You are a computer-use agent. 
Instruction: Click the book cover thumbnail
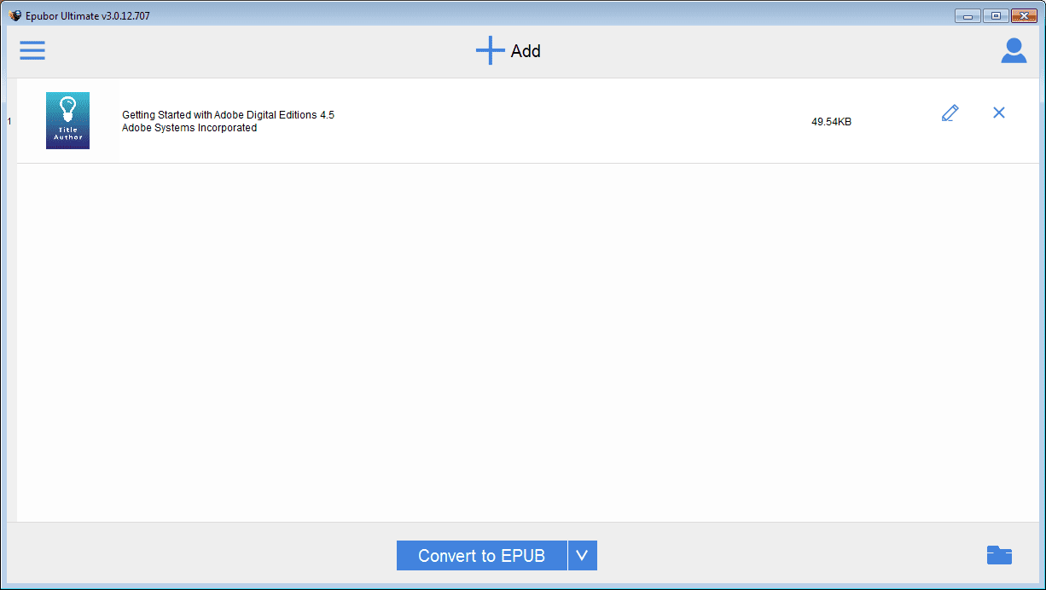[x=67, y=120]
